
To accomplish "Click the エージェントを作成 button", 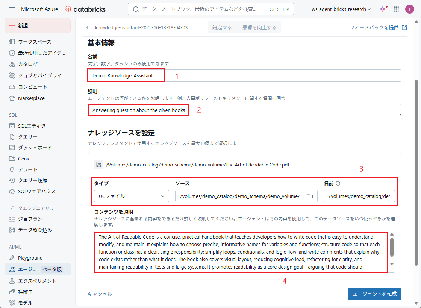I will pos(374,294).
